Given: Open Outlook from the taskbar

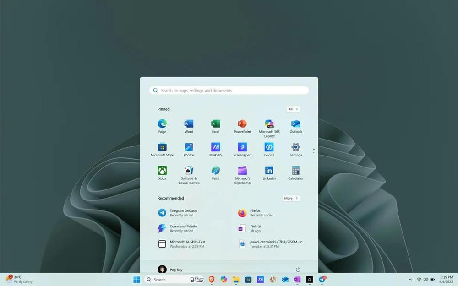Looking at the screenshot, I should pos(285,280).
